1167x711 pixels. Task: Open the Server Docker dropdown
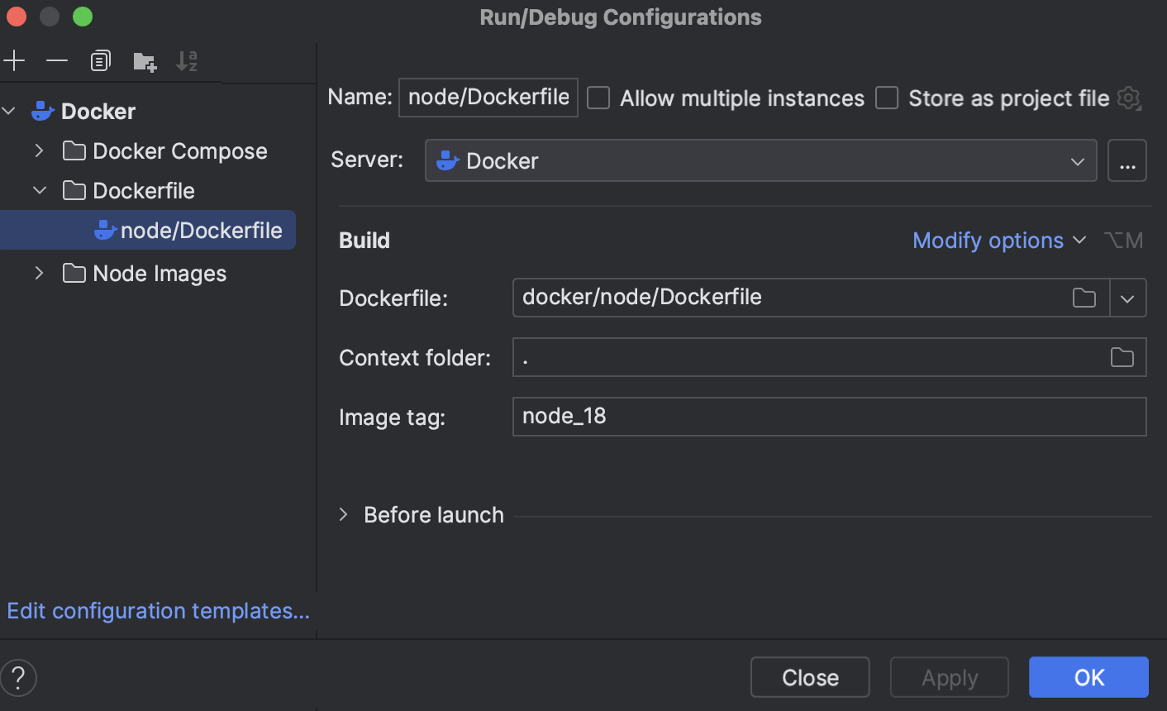760,160
